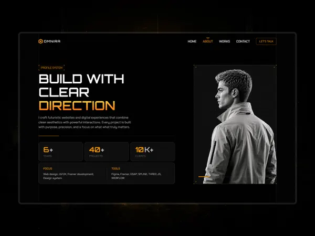The image size is (315, 236).
Task: Select the 10K+ clients stat card
Action: (152, 152)
